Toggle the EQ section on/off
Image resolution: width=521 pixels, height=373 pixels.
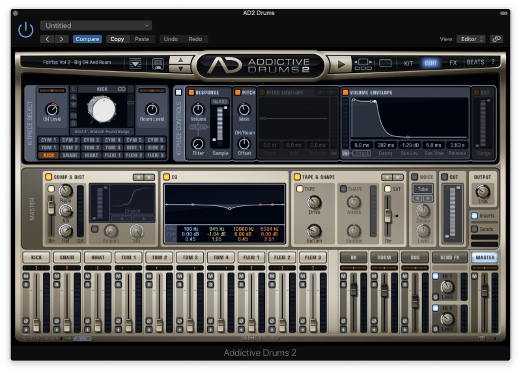point(167,177)
